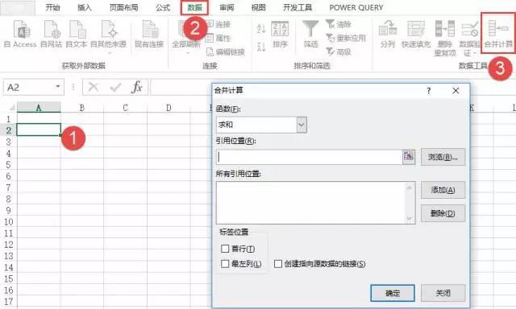Screen dimensions: 516x309
Task: Click the dialog help question mark
Action: pyautogui.click(x=428, y=91)
